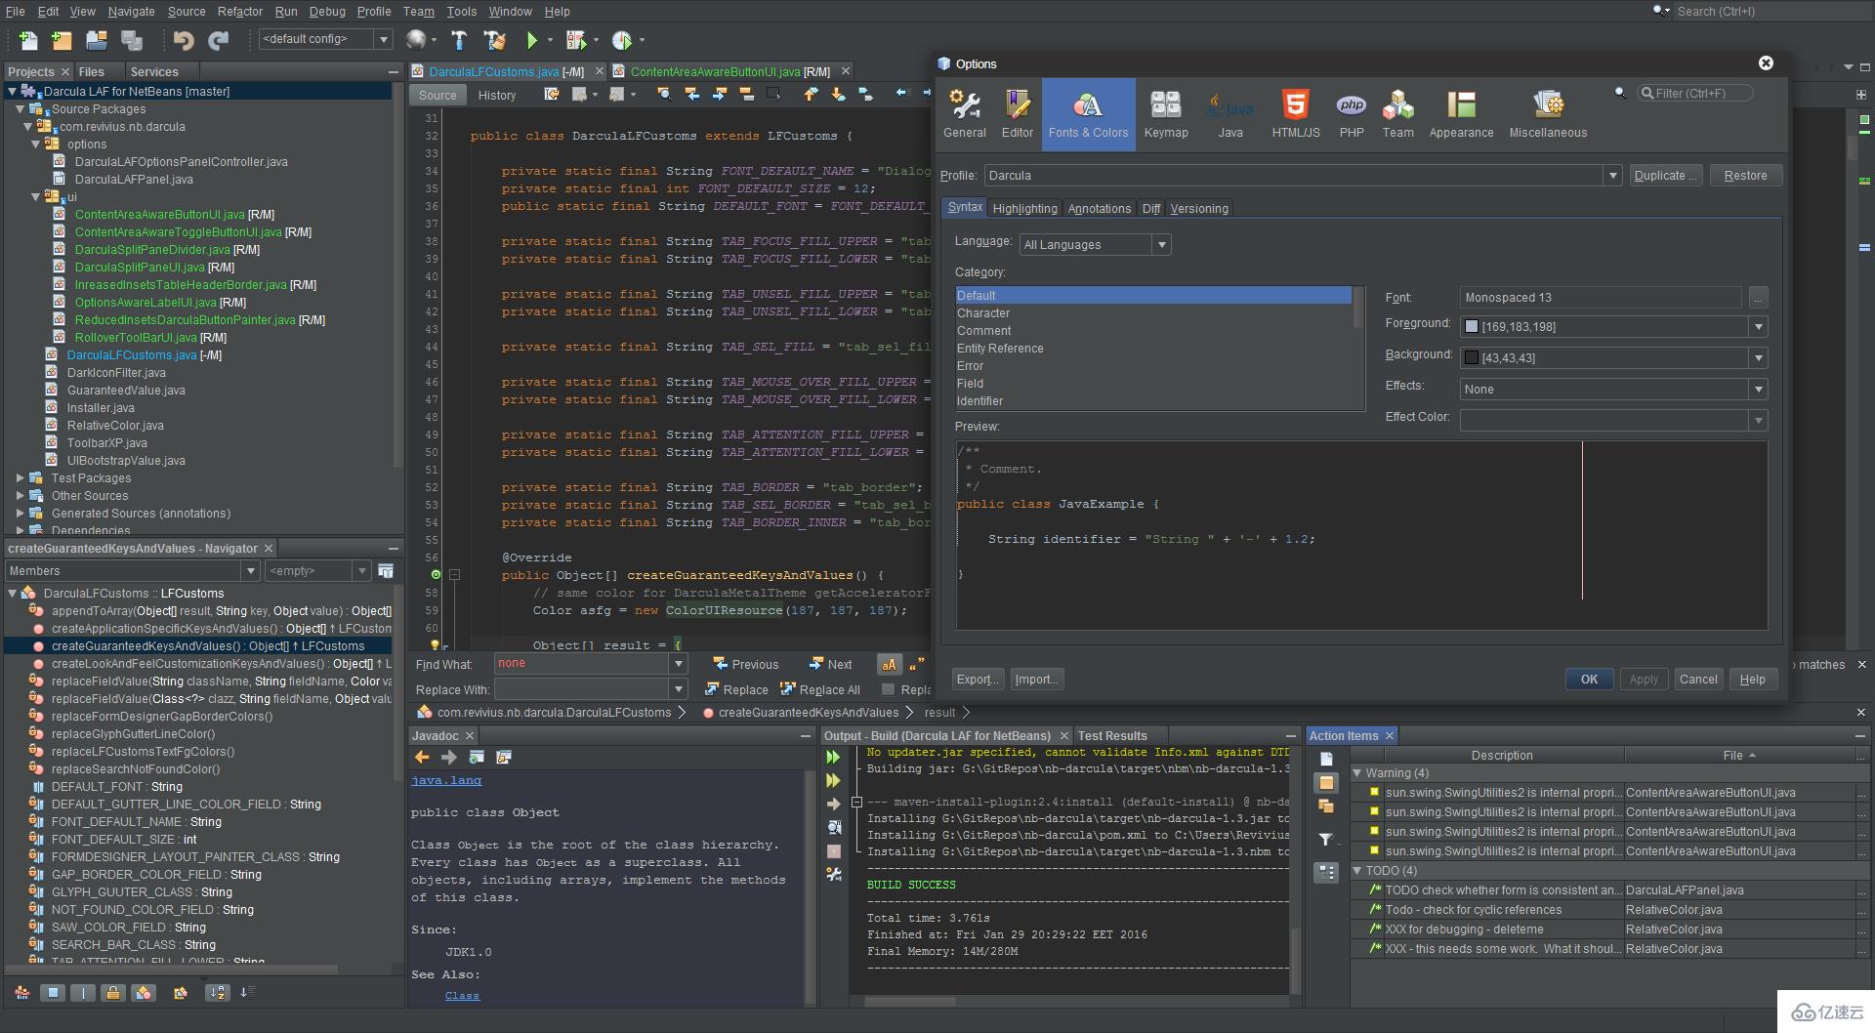Click the Debug Project toolbar icon
This screenshot has height=1033, width=1875.
(576, 40)
